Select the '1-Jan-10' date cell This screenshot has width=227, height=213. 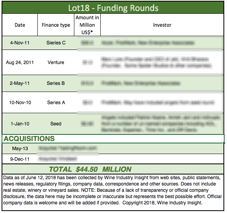pos(20,124)
